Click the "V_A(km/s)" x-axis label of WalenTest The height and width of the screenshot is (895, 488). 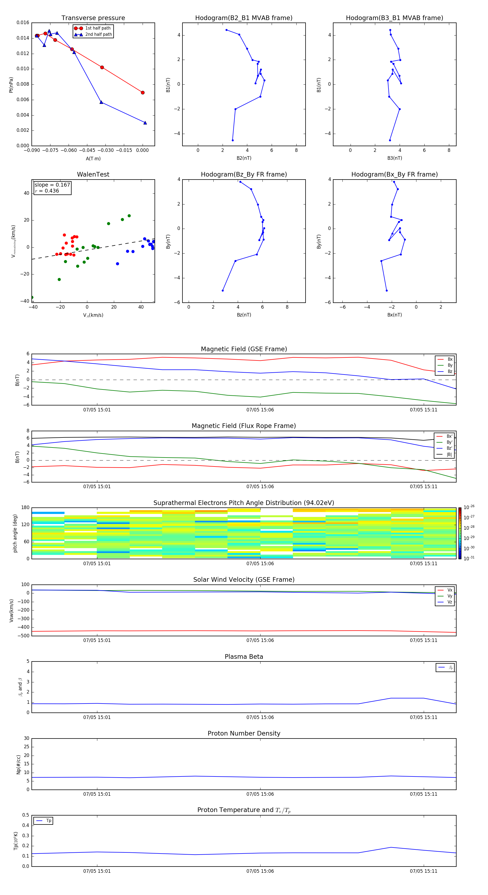(93, 315)
